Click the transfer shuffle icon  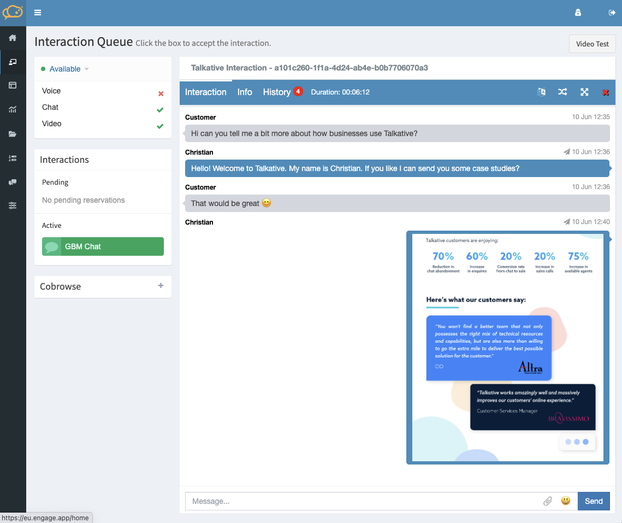562,92
